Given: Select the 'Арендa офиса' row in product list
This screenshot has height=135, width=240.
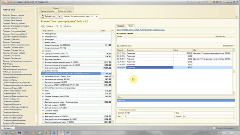Looking at the screenshot, I should pos(76,42).
